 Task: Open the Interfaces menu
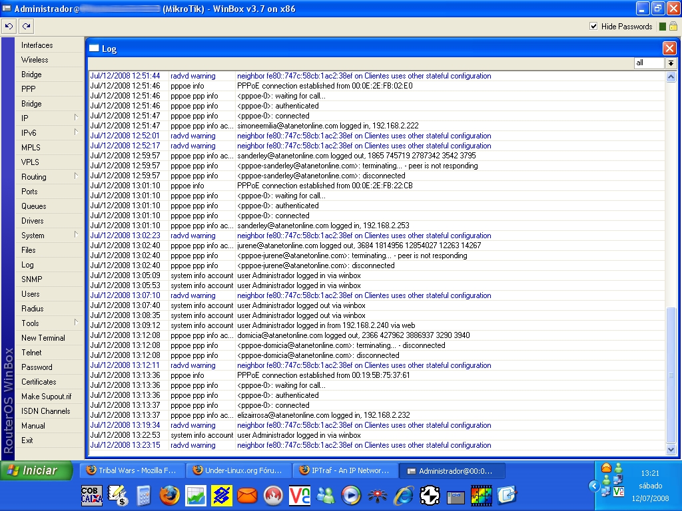[x=37, y=45]
